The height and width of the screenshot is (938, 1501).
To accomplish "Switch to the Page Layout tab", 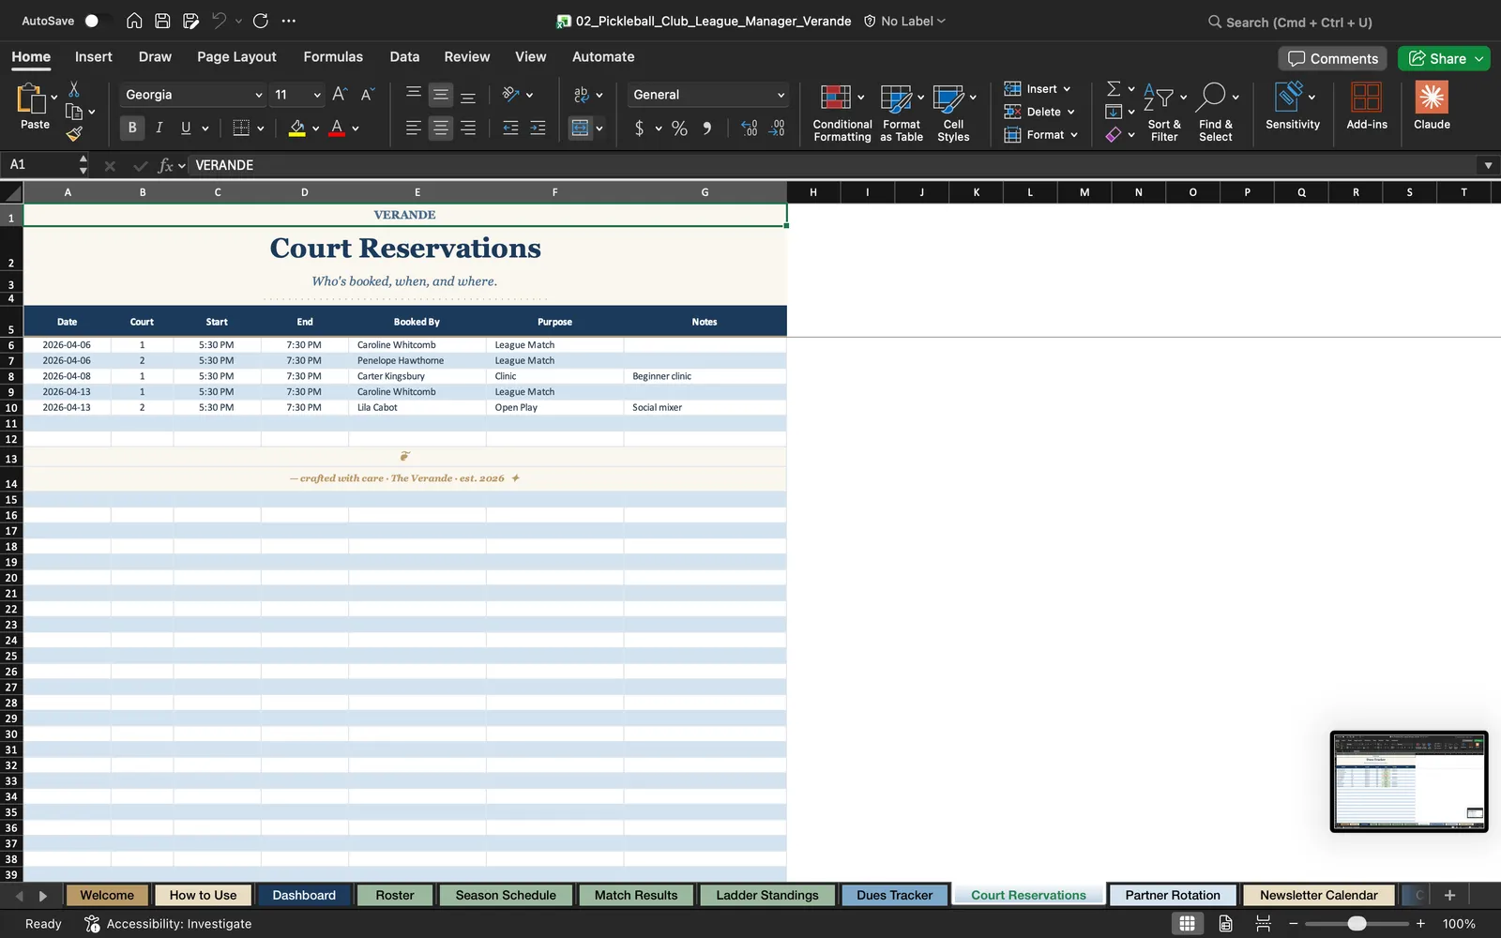I will (x=236, y=56).
